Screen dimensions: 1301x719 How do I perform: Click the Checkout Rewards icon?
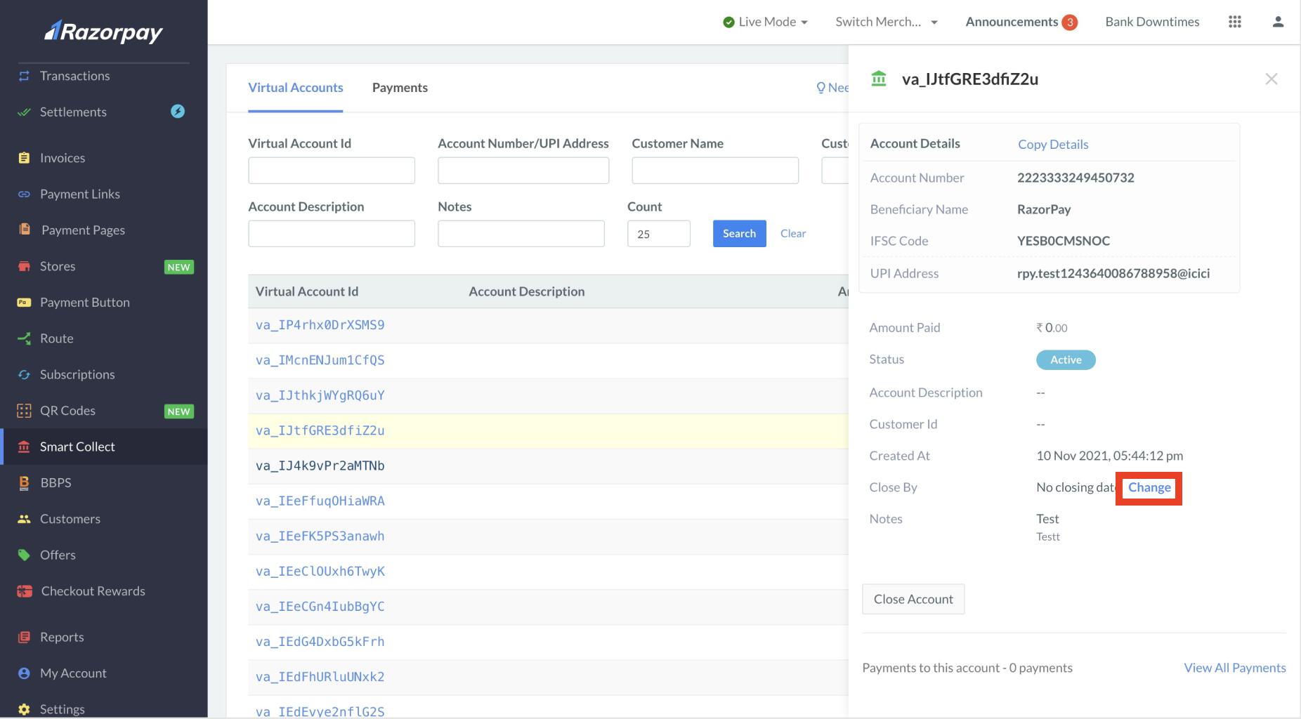click(25, 591)
